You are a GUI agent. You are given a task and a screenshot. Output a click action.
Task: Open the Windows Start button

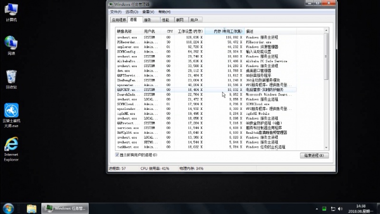(x=8, y=209)
